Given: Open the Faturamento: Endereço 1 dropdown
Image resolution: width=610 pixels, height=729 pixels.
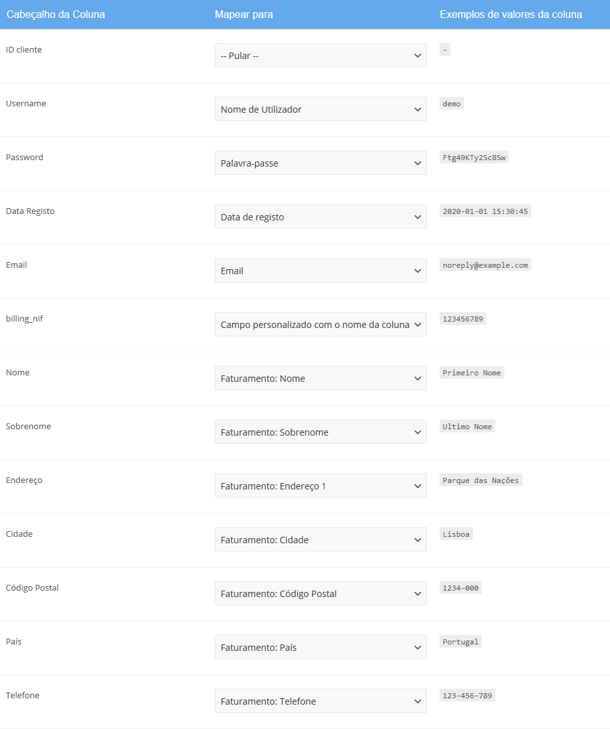Looking at the screenshot, I should click(x=320, y=486).
